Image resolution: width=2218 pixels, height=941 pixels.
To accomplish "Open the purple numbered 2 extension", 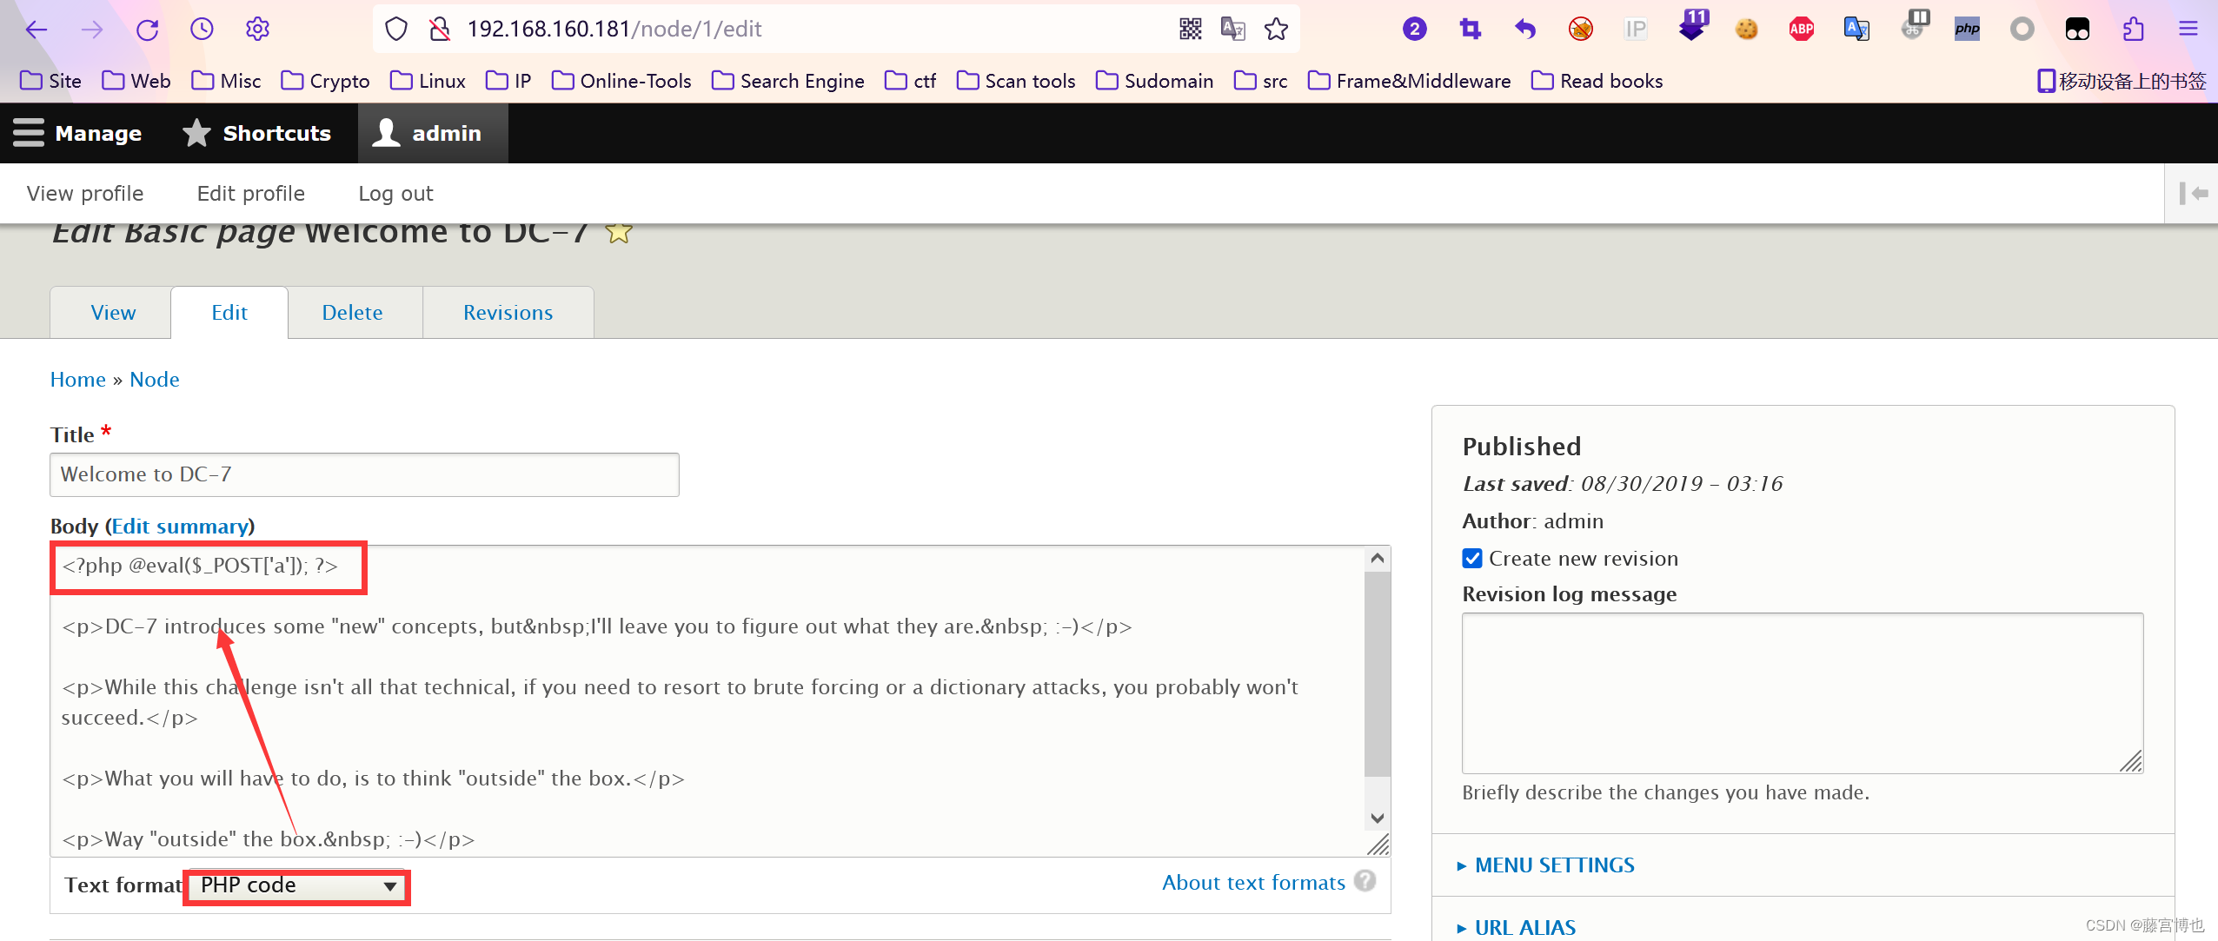I will point(1414,30).
